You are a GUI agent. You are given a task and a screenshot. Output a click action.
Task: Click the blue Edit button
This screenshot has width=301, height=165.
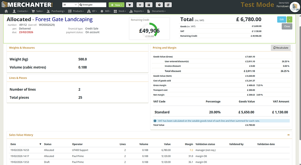pyautogui.click(x=282, y=20)
